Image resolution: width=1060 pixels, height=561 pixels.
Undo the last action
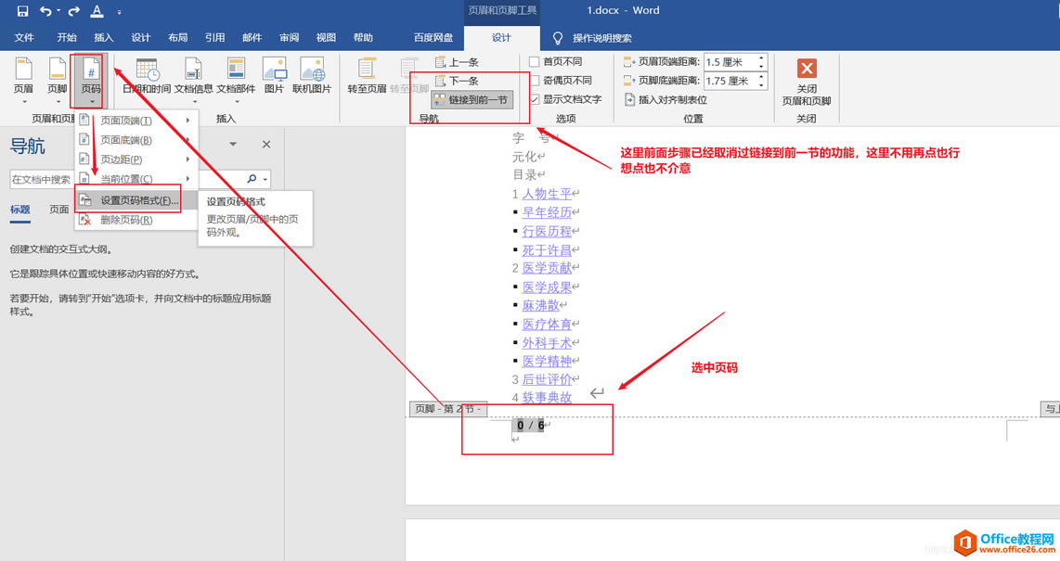point(46,11)
